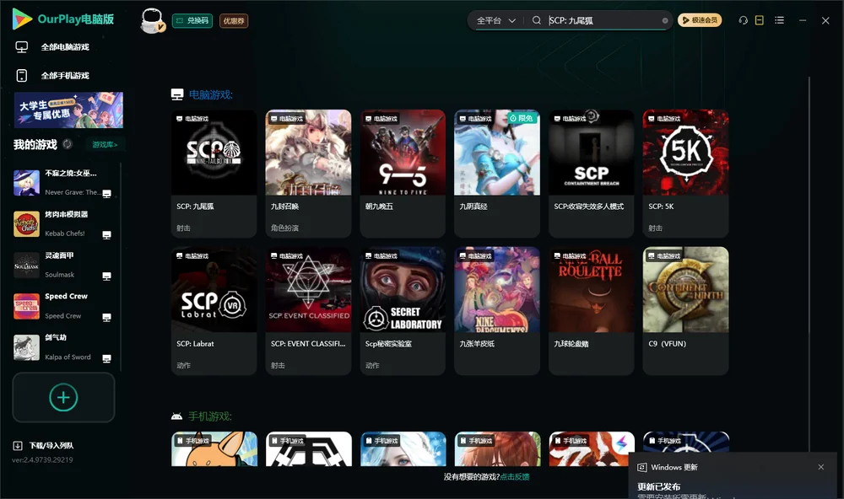Open the first mobile game card with fox
The height and width of the screenshot is (499, 844).
click(214, 449)
